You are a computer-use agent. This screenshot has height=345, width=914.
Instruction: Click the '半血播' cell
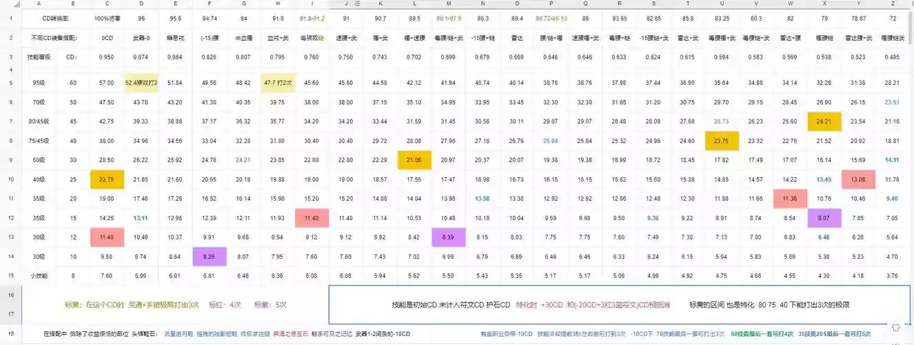pos(243,37)
